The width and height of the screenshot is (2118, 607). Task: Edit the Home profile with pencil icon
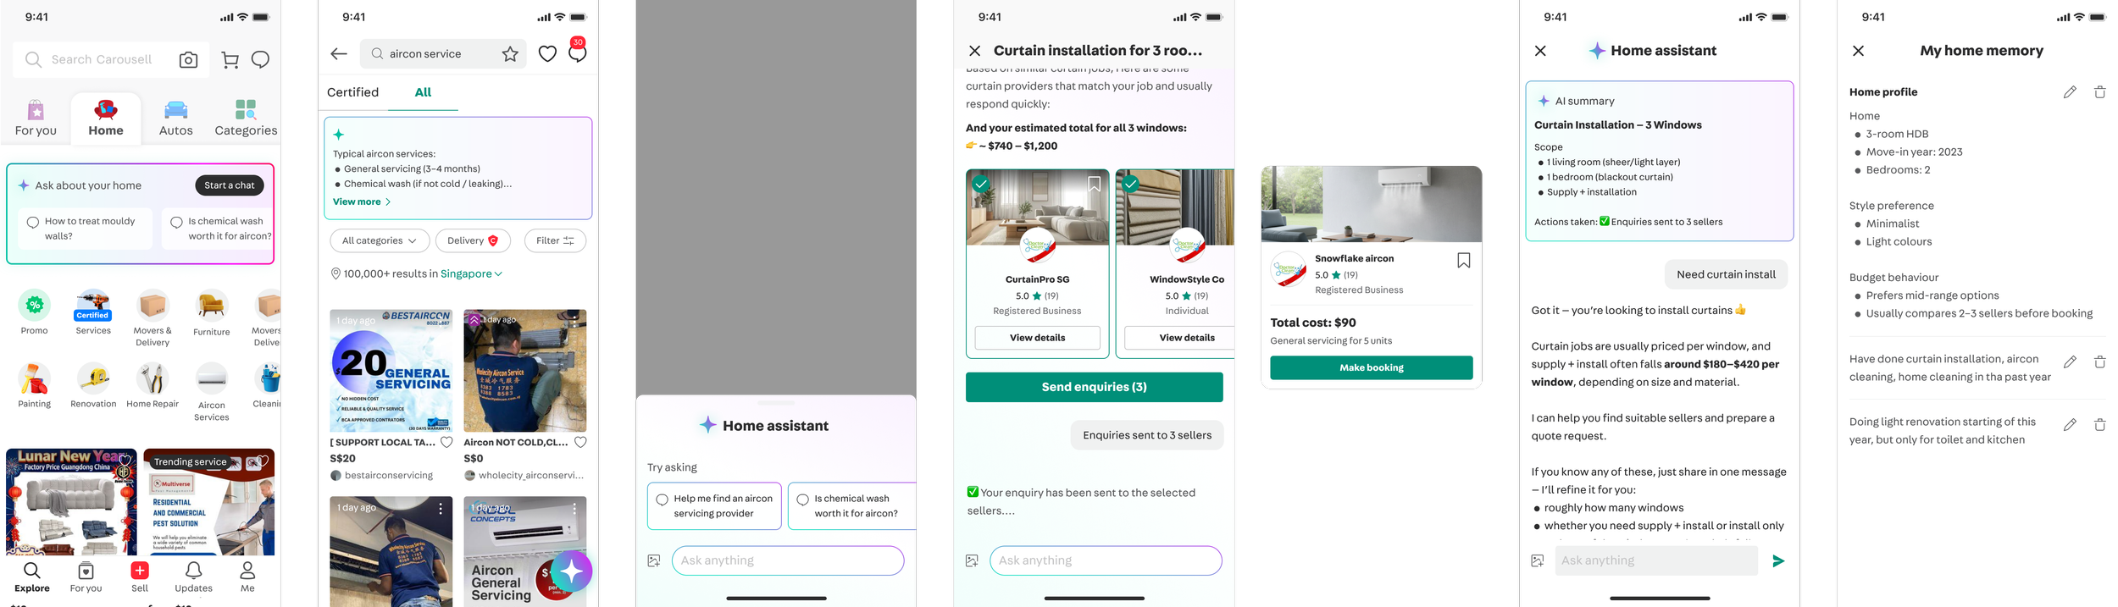2069,92
